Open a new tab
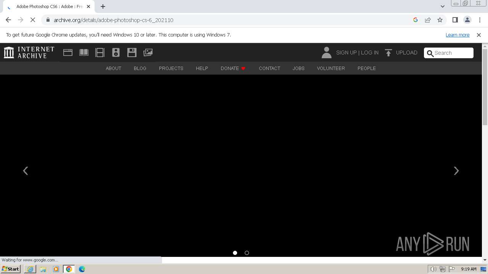The width and height of the screenshot is (488, 274). pos(103,6)
